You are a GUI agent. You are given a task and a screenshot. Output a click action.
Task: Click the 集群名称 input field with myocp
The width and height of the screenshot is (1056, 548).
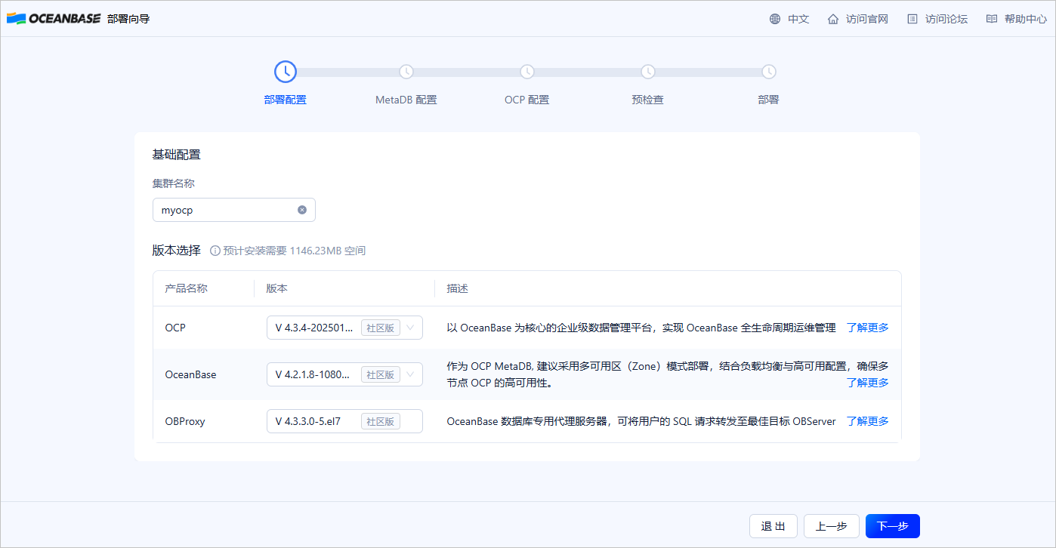pyautogui.click(x=234, y=210)
